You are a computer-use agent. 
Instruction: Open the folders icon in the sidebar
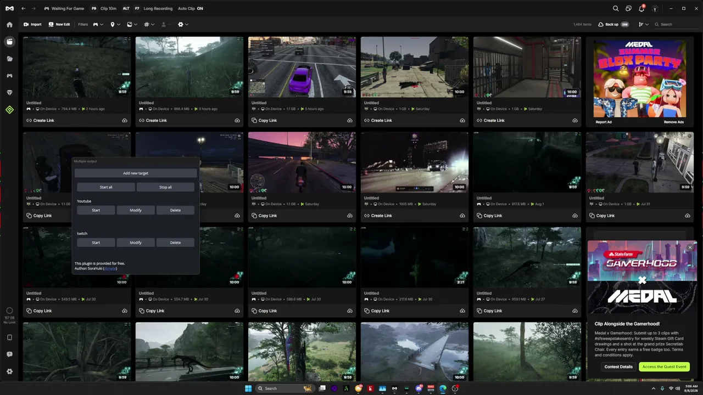point(9,59)
